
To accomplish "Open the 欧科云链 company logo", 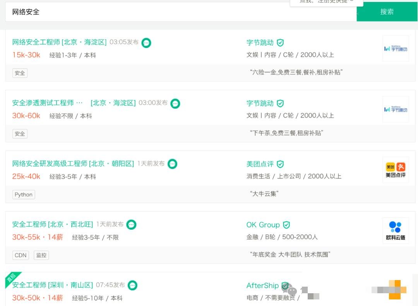I will tap(396, 231).
